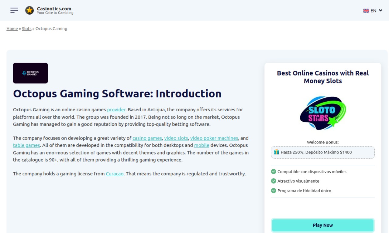Click the Sloto Stars casino logo

[x=323, y=113]
